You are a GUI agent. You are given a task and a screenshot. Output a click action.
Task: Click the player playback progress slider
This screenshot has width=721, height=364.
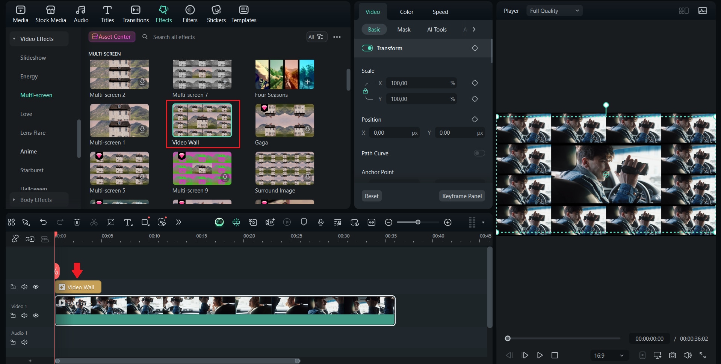[x=562, y=338]
